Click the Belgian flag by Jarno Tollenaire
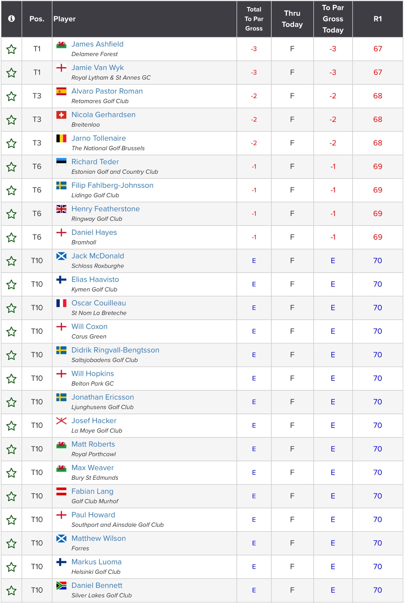The width and height of the screenshot is (405, 603). (61, 138)
